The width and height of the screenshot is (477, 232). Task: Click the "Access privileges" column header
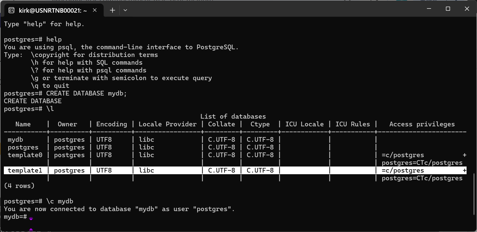click(422, 124)
